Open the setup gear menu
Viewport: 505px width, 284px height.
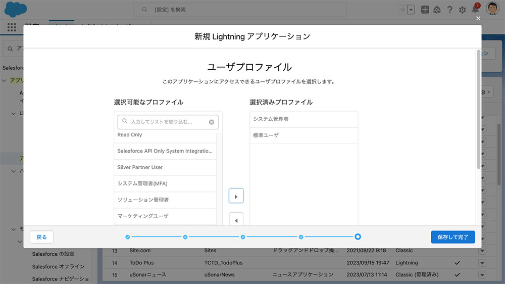462,10
